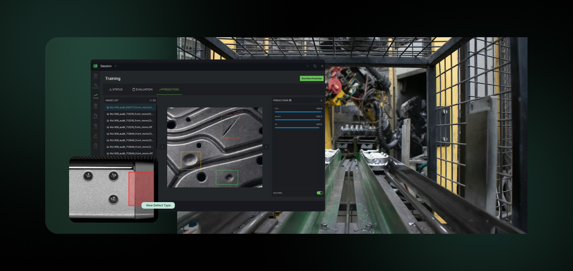Click the Dent confidence bar
Viewport: 573px width, 271px height.
click(x=298, y=112)
